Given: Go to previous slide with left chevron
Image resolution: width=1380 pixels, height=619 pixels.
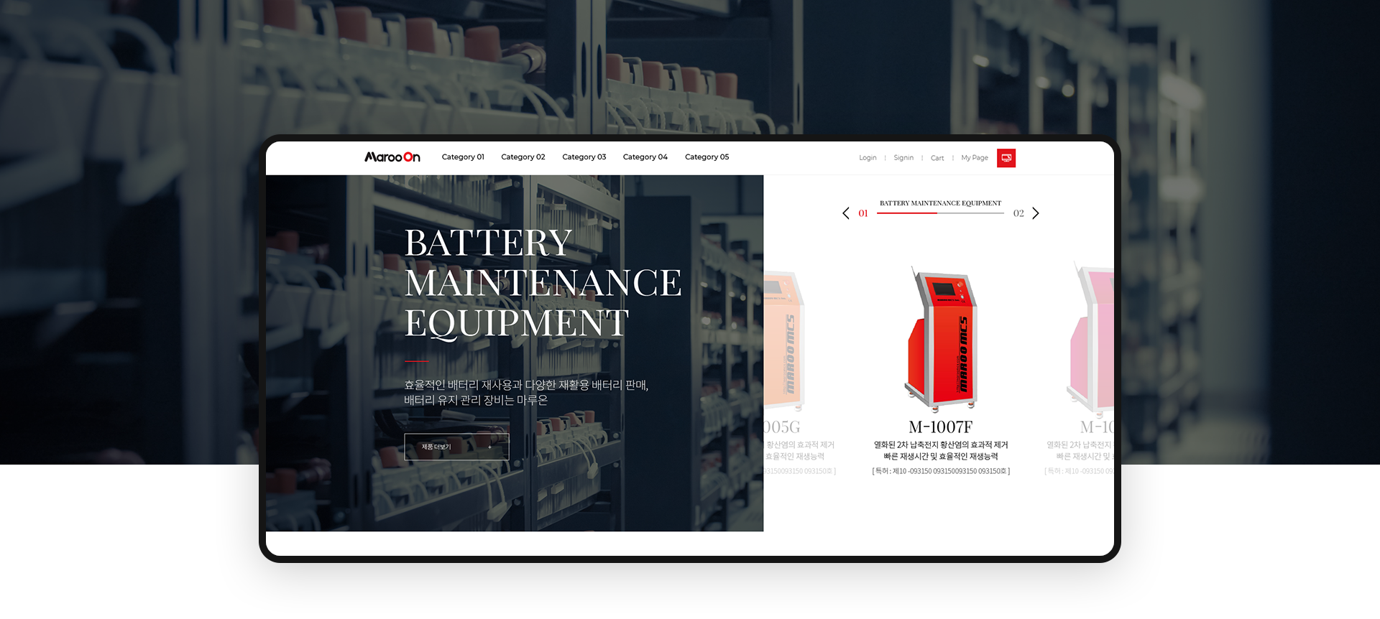Looking at the screenshot, I should coord(846,213).
